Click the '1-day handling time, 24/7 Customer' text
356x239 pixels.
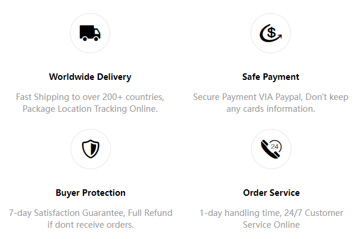[271, 213]
